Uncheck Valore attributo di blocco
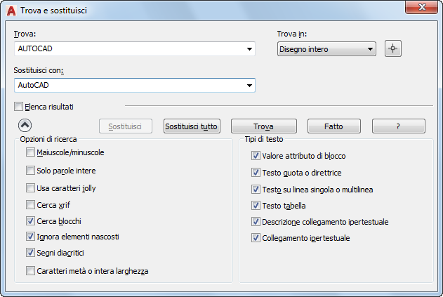This screenshot has width=443, height=297. (x=256, y=156)
